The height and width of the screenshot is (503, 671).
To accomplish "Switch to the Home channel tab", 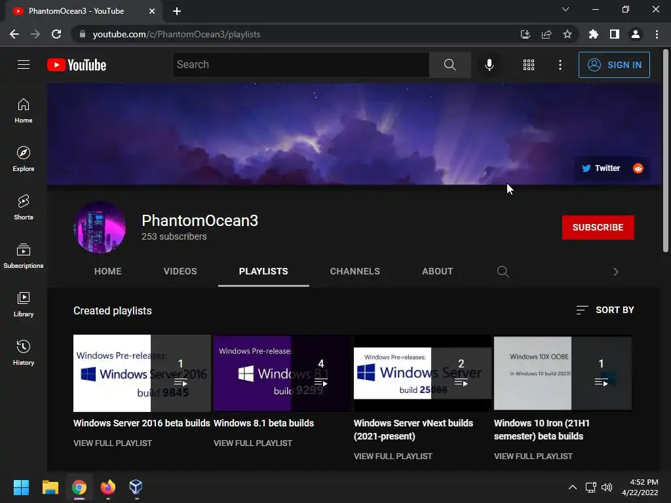I will (x=108, y=271).
